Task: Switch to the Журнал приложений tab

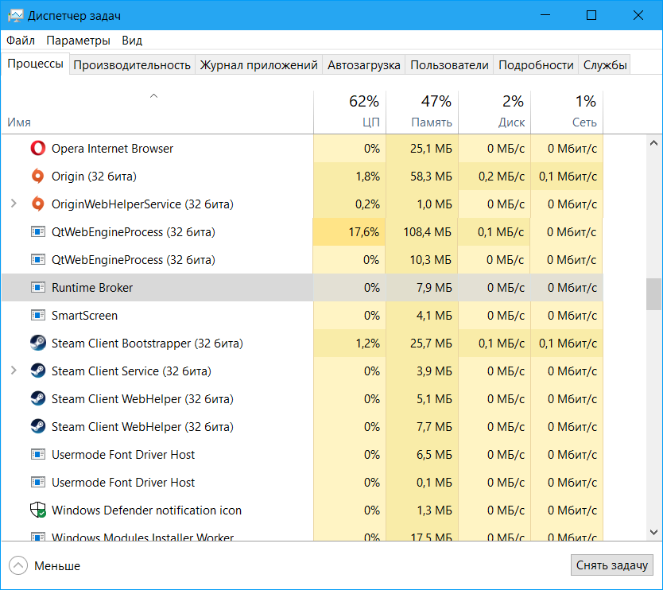Action: 259,65
